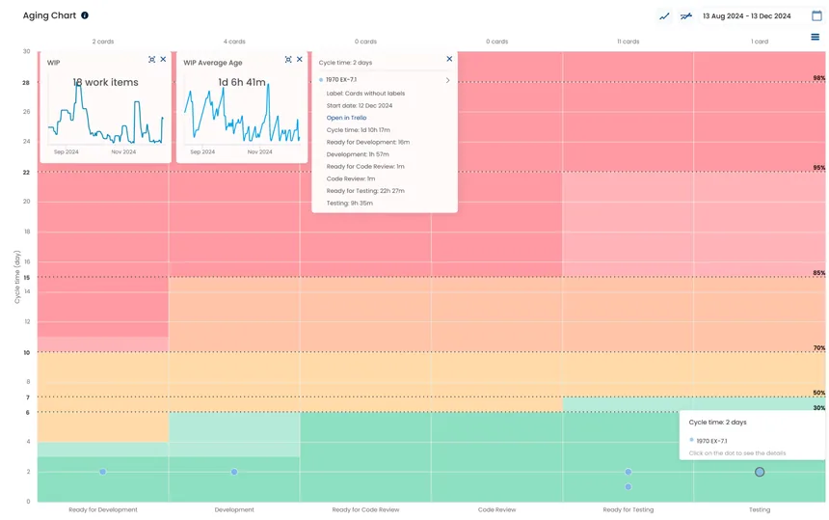The image size is (829, 520).
Task: Expand the WIP Average Age widget
Action: 288,59
